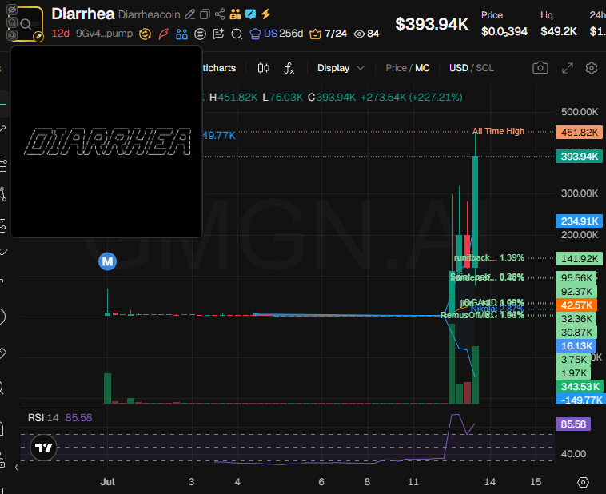The image size is (606, 494).
Task: Click the DIARRHEA ASCII banner image
Action: [x=107, y=141]
